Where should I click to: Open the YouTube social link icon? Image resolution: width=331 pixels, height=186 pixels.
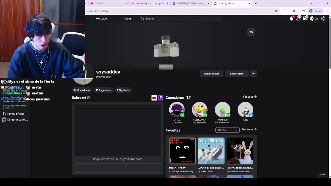pos(154,98)
